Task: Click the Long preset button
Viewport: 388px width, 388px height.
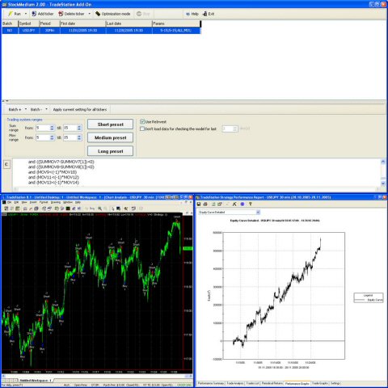Action: pyautogui.click(x=110, y=151)
